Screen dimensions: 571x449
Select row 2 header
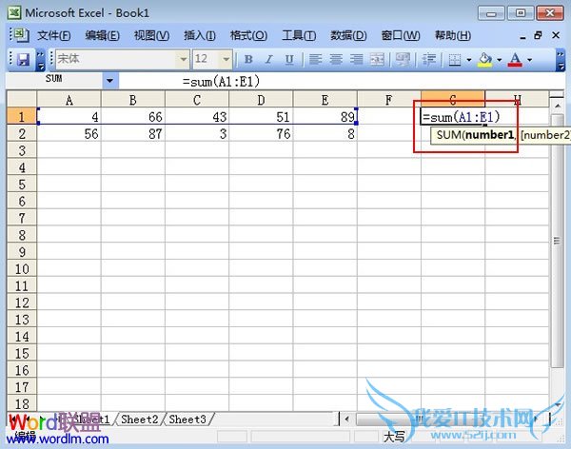pos(22,133)
